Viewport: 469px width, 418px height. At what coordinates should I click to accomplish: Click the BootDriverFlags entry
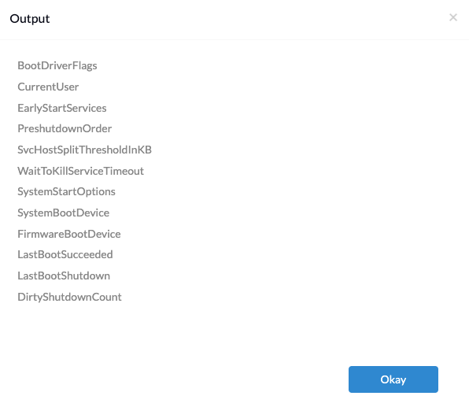(57, 65)
